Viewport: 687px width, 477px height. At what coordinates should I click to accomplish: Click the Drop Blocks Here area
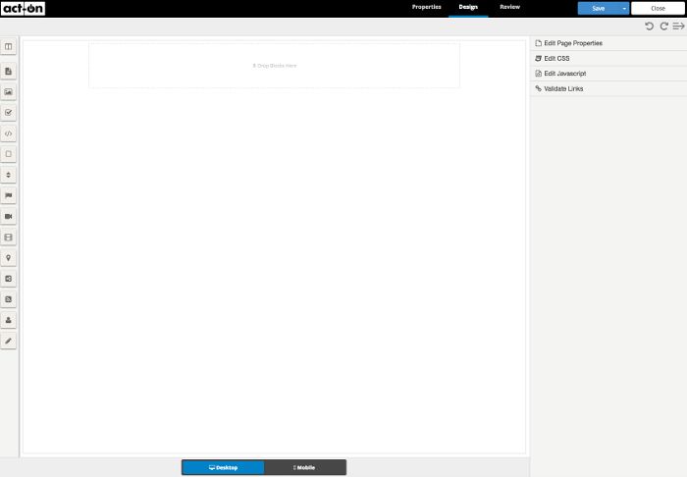click(274, 66)
